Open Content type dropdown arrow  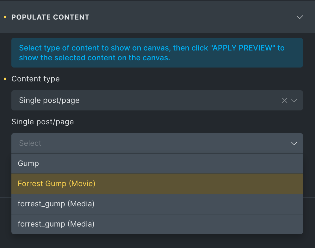[x=294, y=100]
